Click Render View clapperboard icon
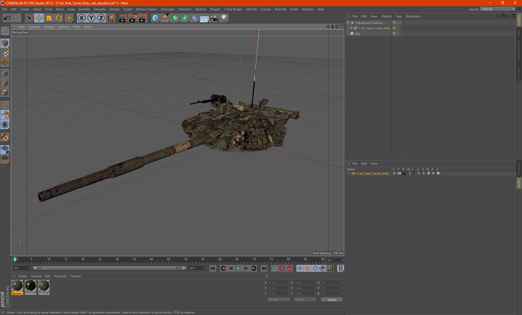Screen dimensions: 522x315 click(x=123, y=18)
